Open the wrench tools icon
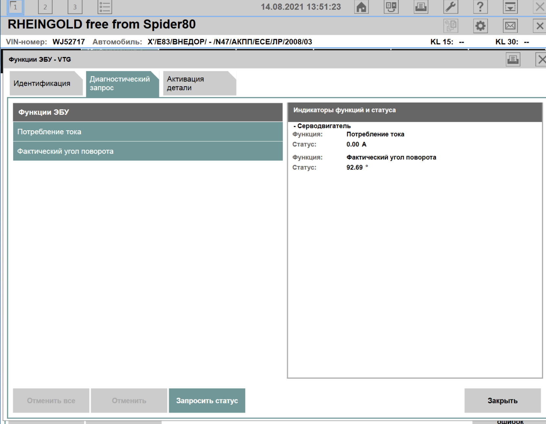Screen dimensions: 546x424 (x=451, y=7)
